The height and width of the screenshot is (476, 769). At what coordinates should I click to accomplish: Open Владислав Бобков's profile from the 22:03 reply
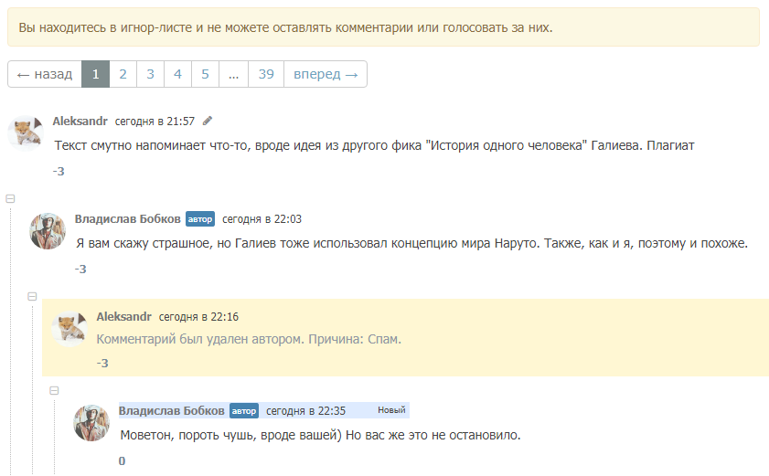[x=127, y=219]
